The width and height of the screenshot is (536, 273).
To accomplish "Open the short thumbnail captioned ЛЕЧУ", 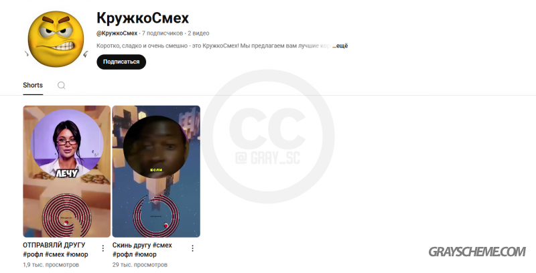I will click(66, 171).
